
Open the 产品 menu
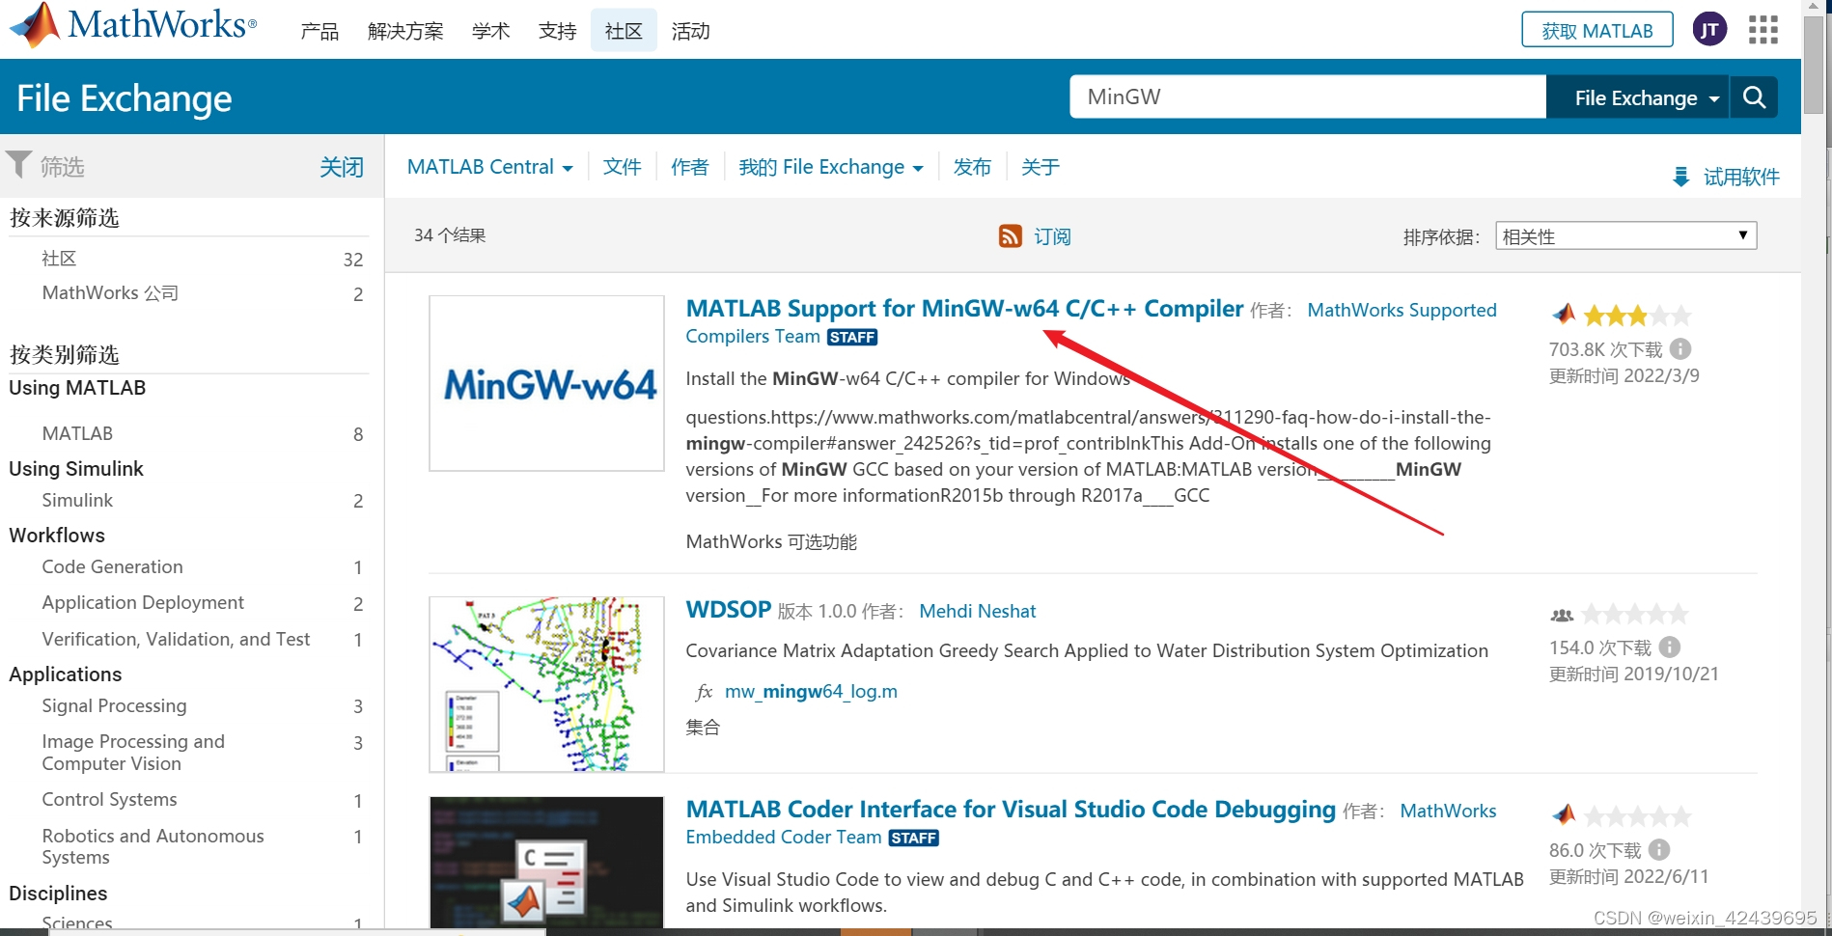(319, 32)
